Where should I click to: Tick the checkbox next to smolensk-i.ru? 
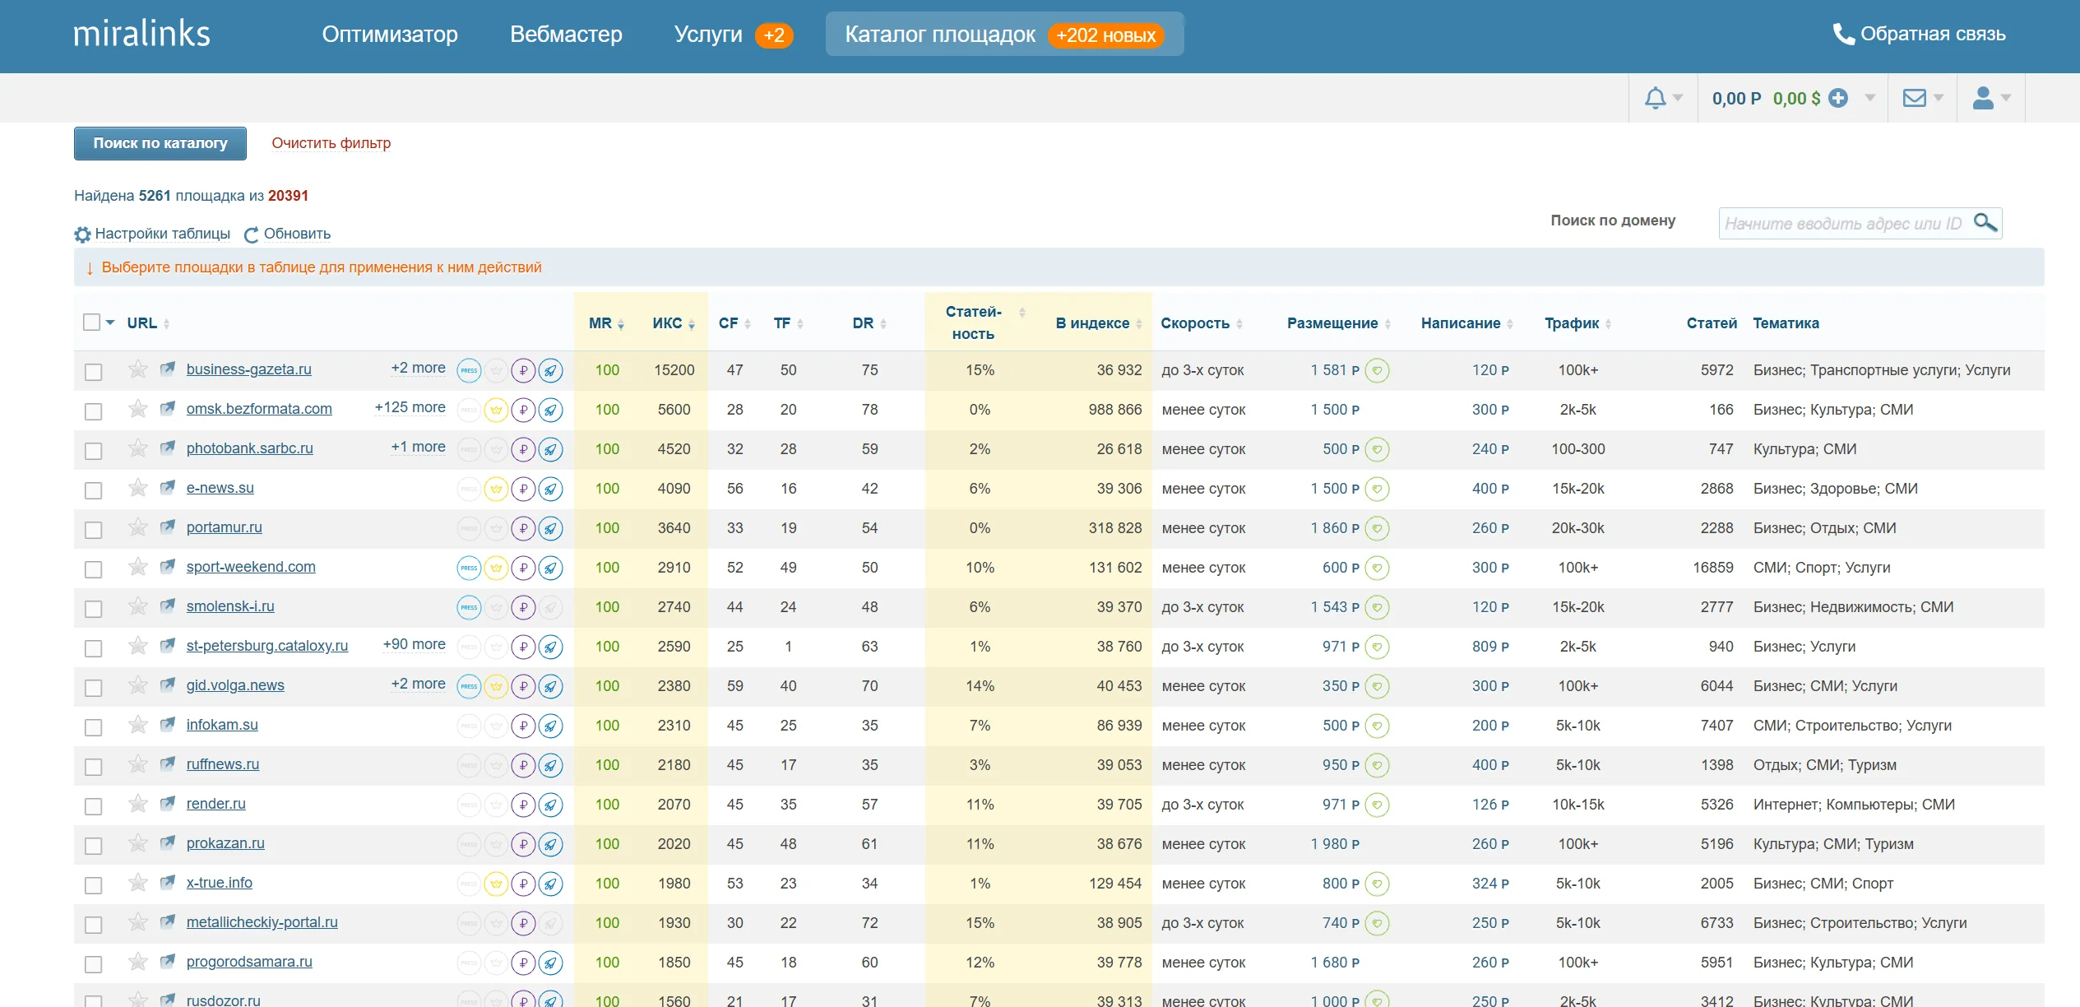(94, 609)
